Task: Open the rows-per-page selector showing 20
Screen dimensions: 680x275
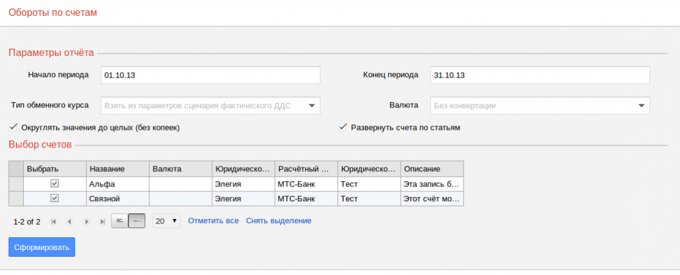Action: click(166, 221)
